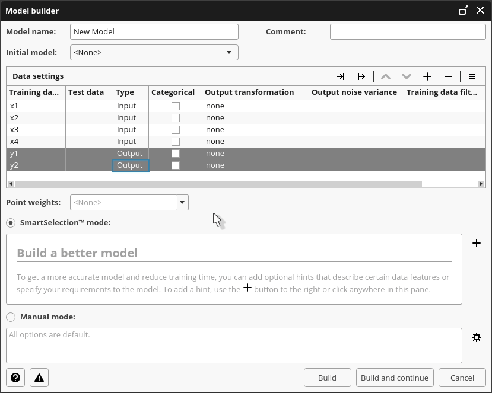The width and height of the screenshot is (492, 393).
Task: Click the table scrollbar left arrow
Action: [x=11, y=184]
